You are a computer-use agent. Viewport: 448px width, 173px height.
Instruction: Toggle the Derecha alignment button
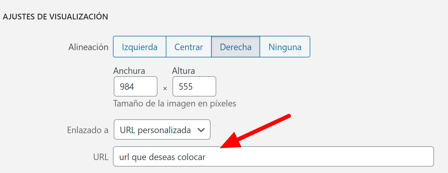236,47
